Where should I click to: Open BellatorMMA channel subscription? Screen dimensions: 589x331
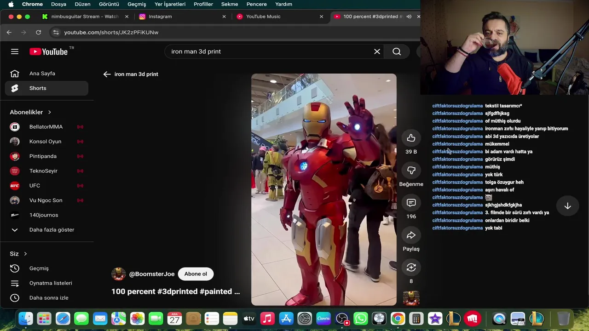[46, 127]
